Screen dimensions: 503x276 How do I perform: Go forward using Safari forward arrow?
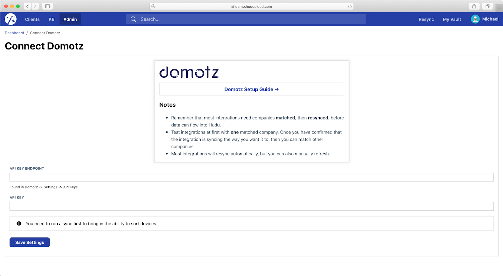(35, 6)
